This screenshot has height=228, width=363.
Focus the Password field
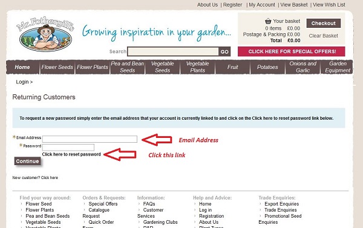68,147
